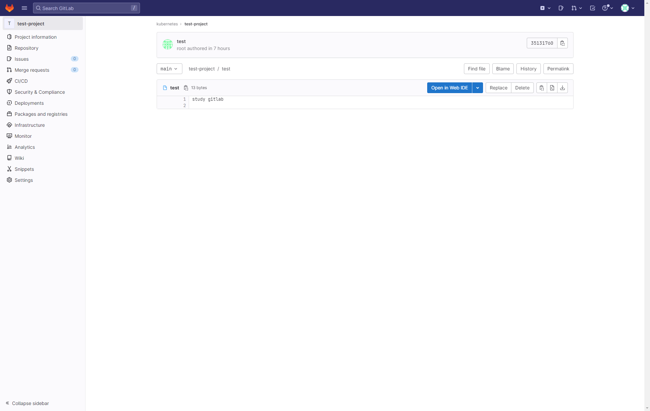Click the study gitlab code line

pos(208,99)
